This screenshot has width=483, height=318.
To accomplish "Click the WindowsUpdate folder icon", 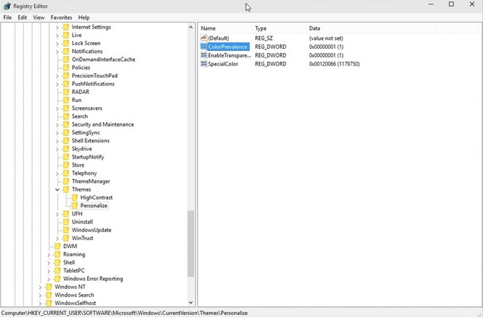I will [x=66, y=230].
